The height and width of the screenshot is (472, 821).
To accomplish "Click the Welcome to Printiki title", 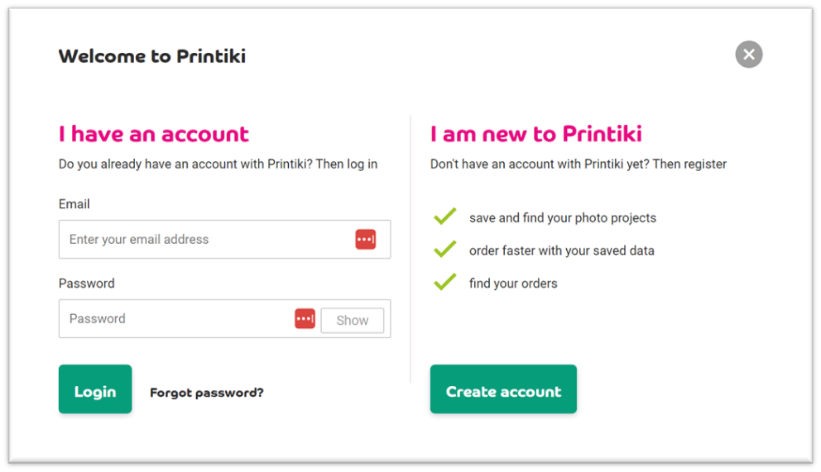I will point(151,56).
